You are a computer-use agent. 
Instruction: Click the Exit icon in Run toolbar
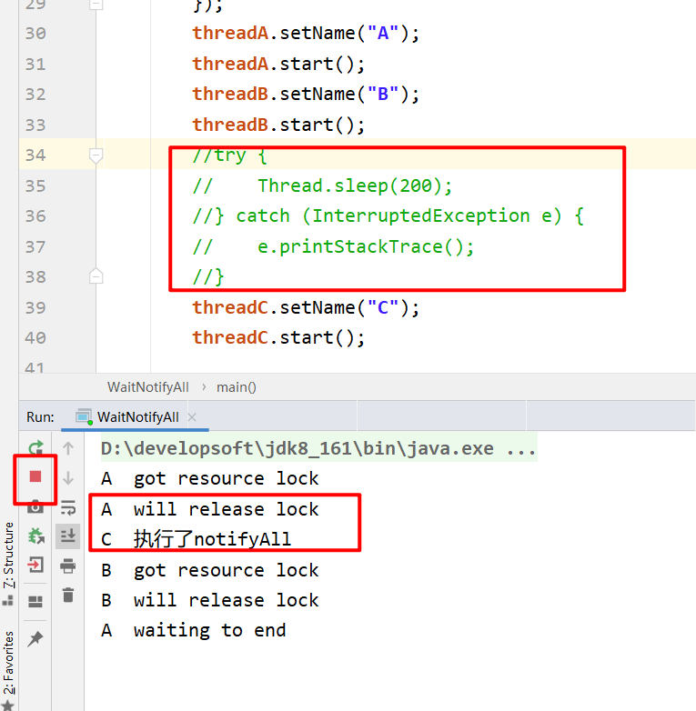point(35,565)
